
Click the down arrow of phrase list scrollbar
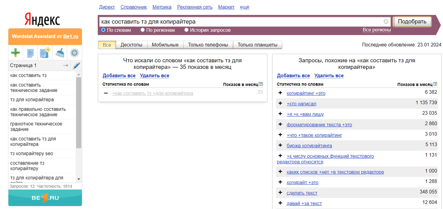click(x=78, y=179)
